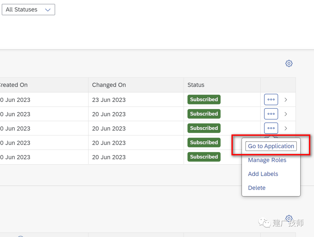Image resolution: width=314 pixels, height=237 pixels.
Task: Choose Go to Application from menu
Action: (x=271, y=146)
